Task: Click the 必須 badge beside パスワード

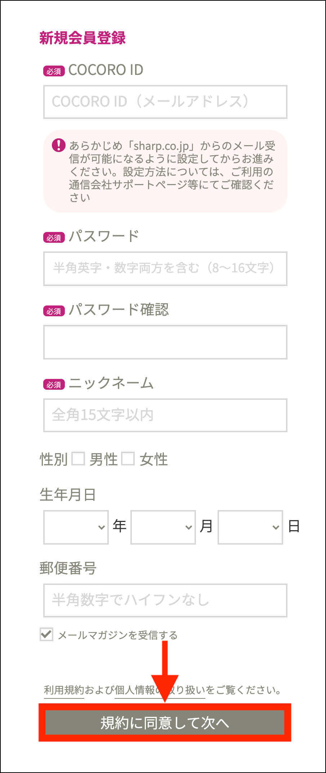Action: [x=54, y=237]
